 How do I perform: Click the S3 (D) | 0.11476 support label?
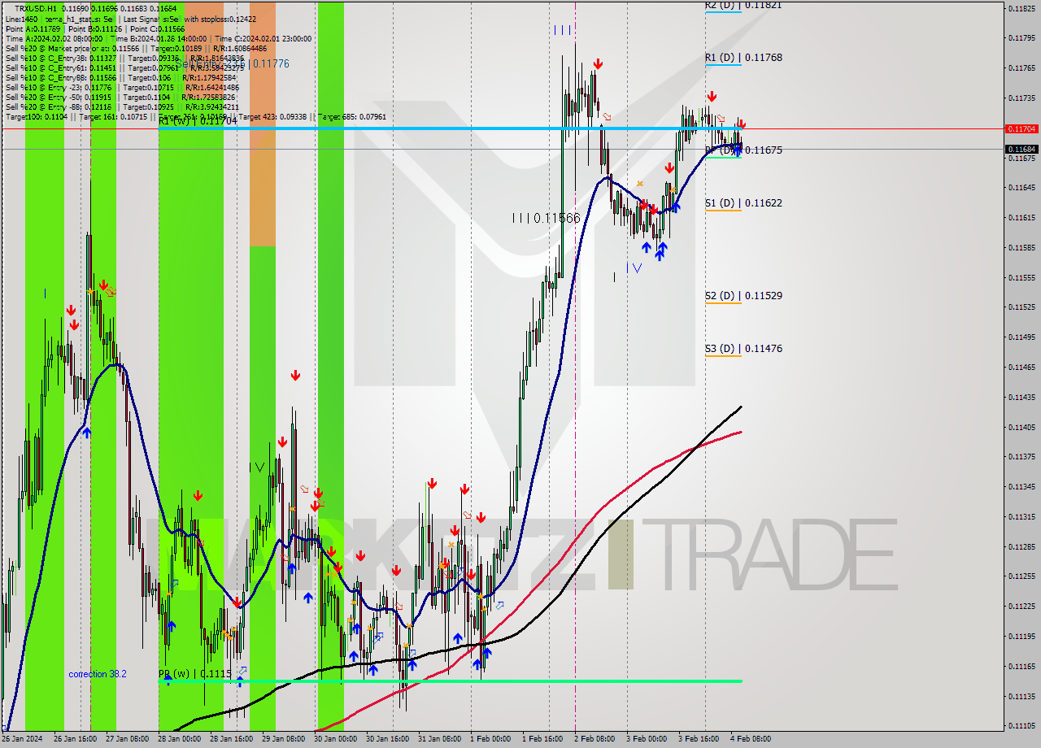click(x=743, y=349)
